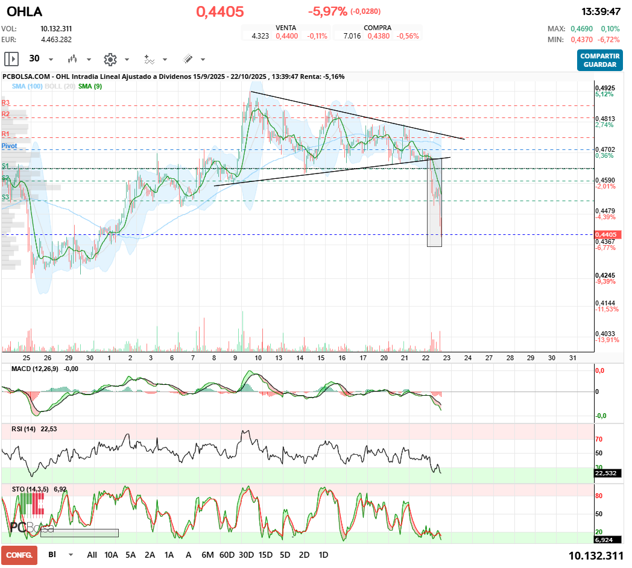Select the 2D time range
The image size is (632, 568).
305,555
